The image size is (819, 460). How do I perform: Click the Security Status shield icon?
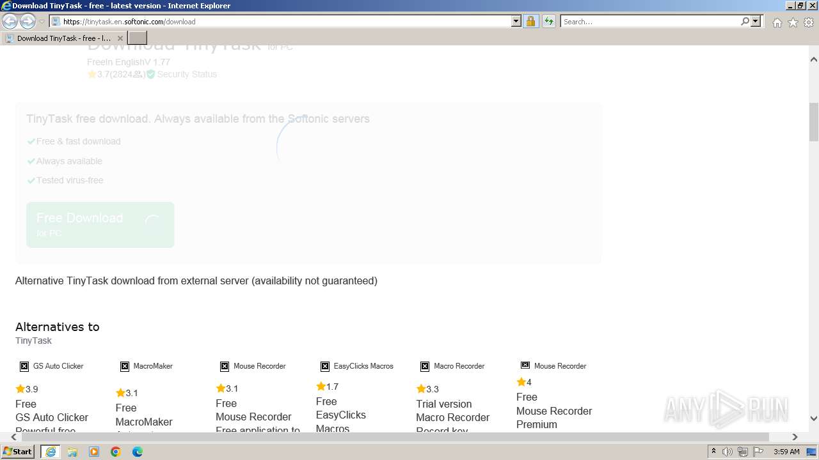click(150, 74)
